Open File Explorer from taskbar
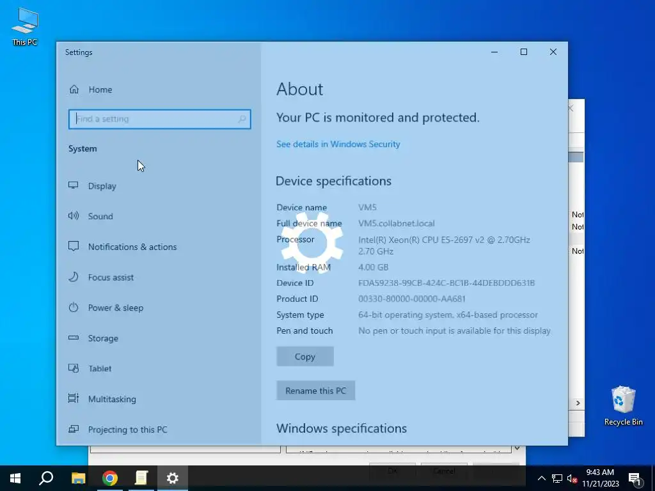655x491 pixels. (78, 478)
